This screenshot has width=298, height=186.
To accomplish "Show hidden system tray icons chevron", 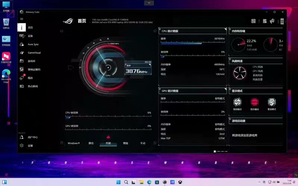I will (259, 182).
